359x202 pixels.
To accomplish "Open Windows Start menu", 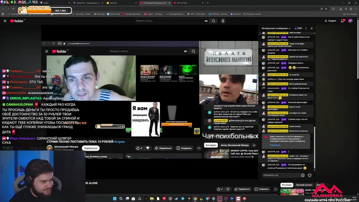I will [115, 199].
